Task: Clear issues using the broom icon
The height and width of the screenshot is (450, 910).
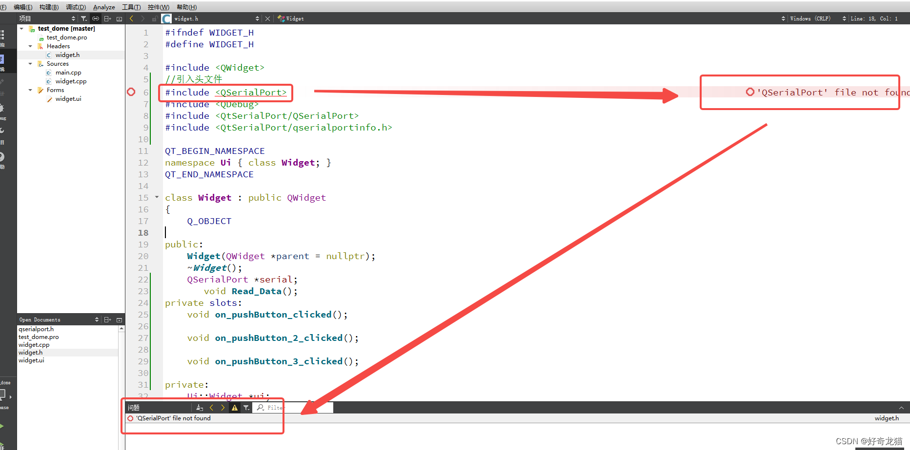Action: point(199,408)
